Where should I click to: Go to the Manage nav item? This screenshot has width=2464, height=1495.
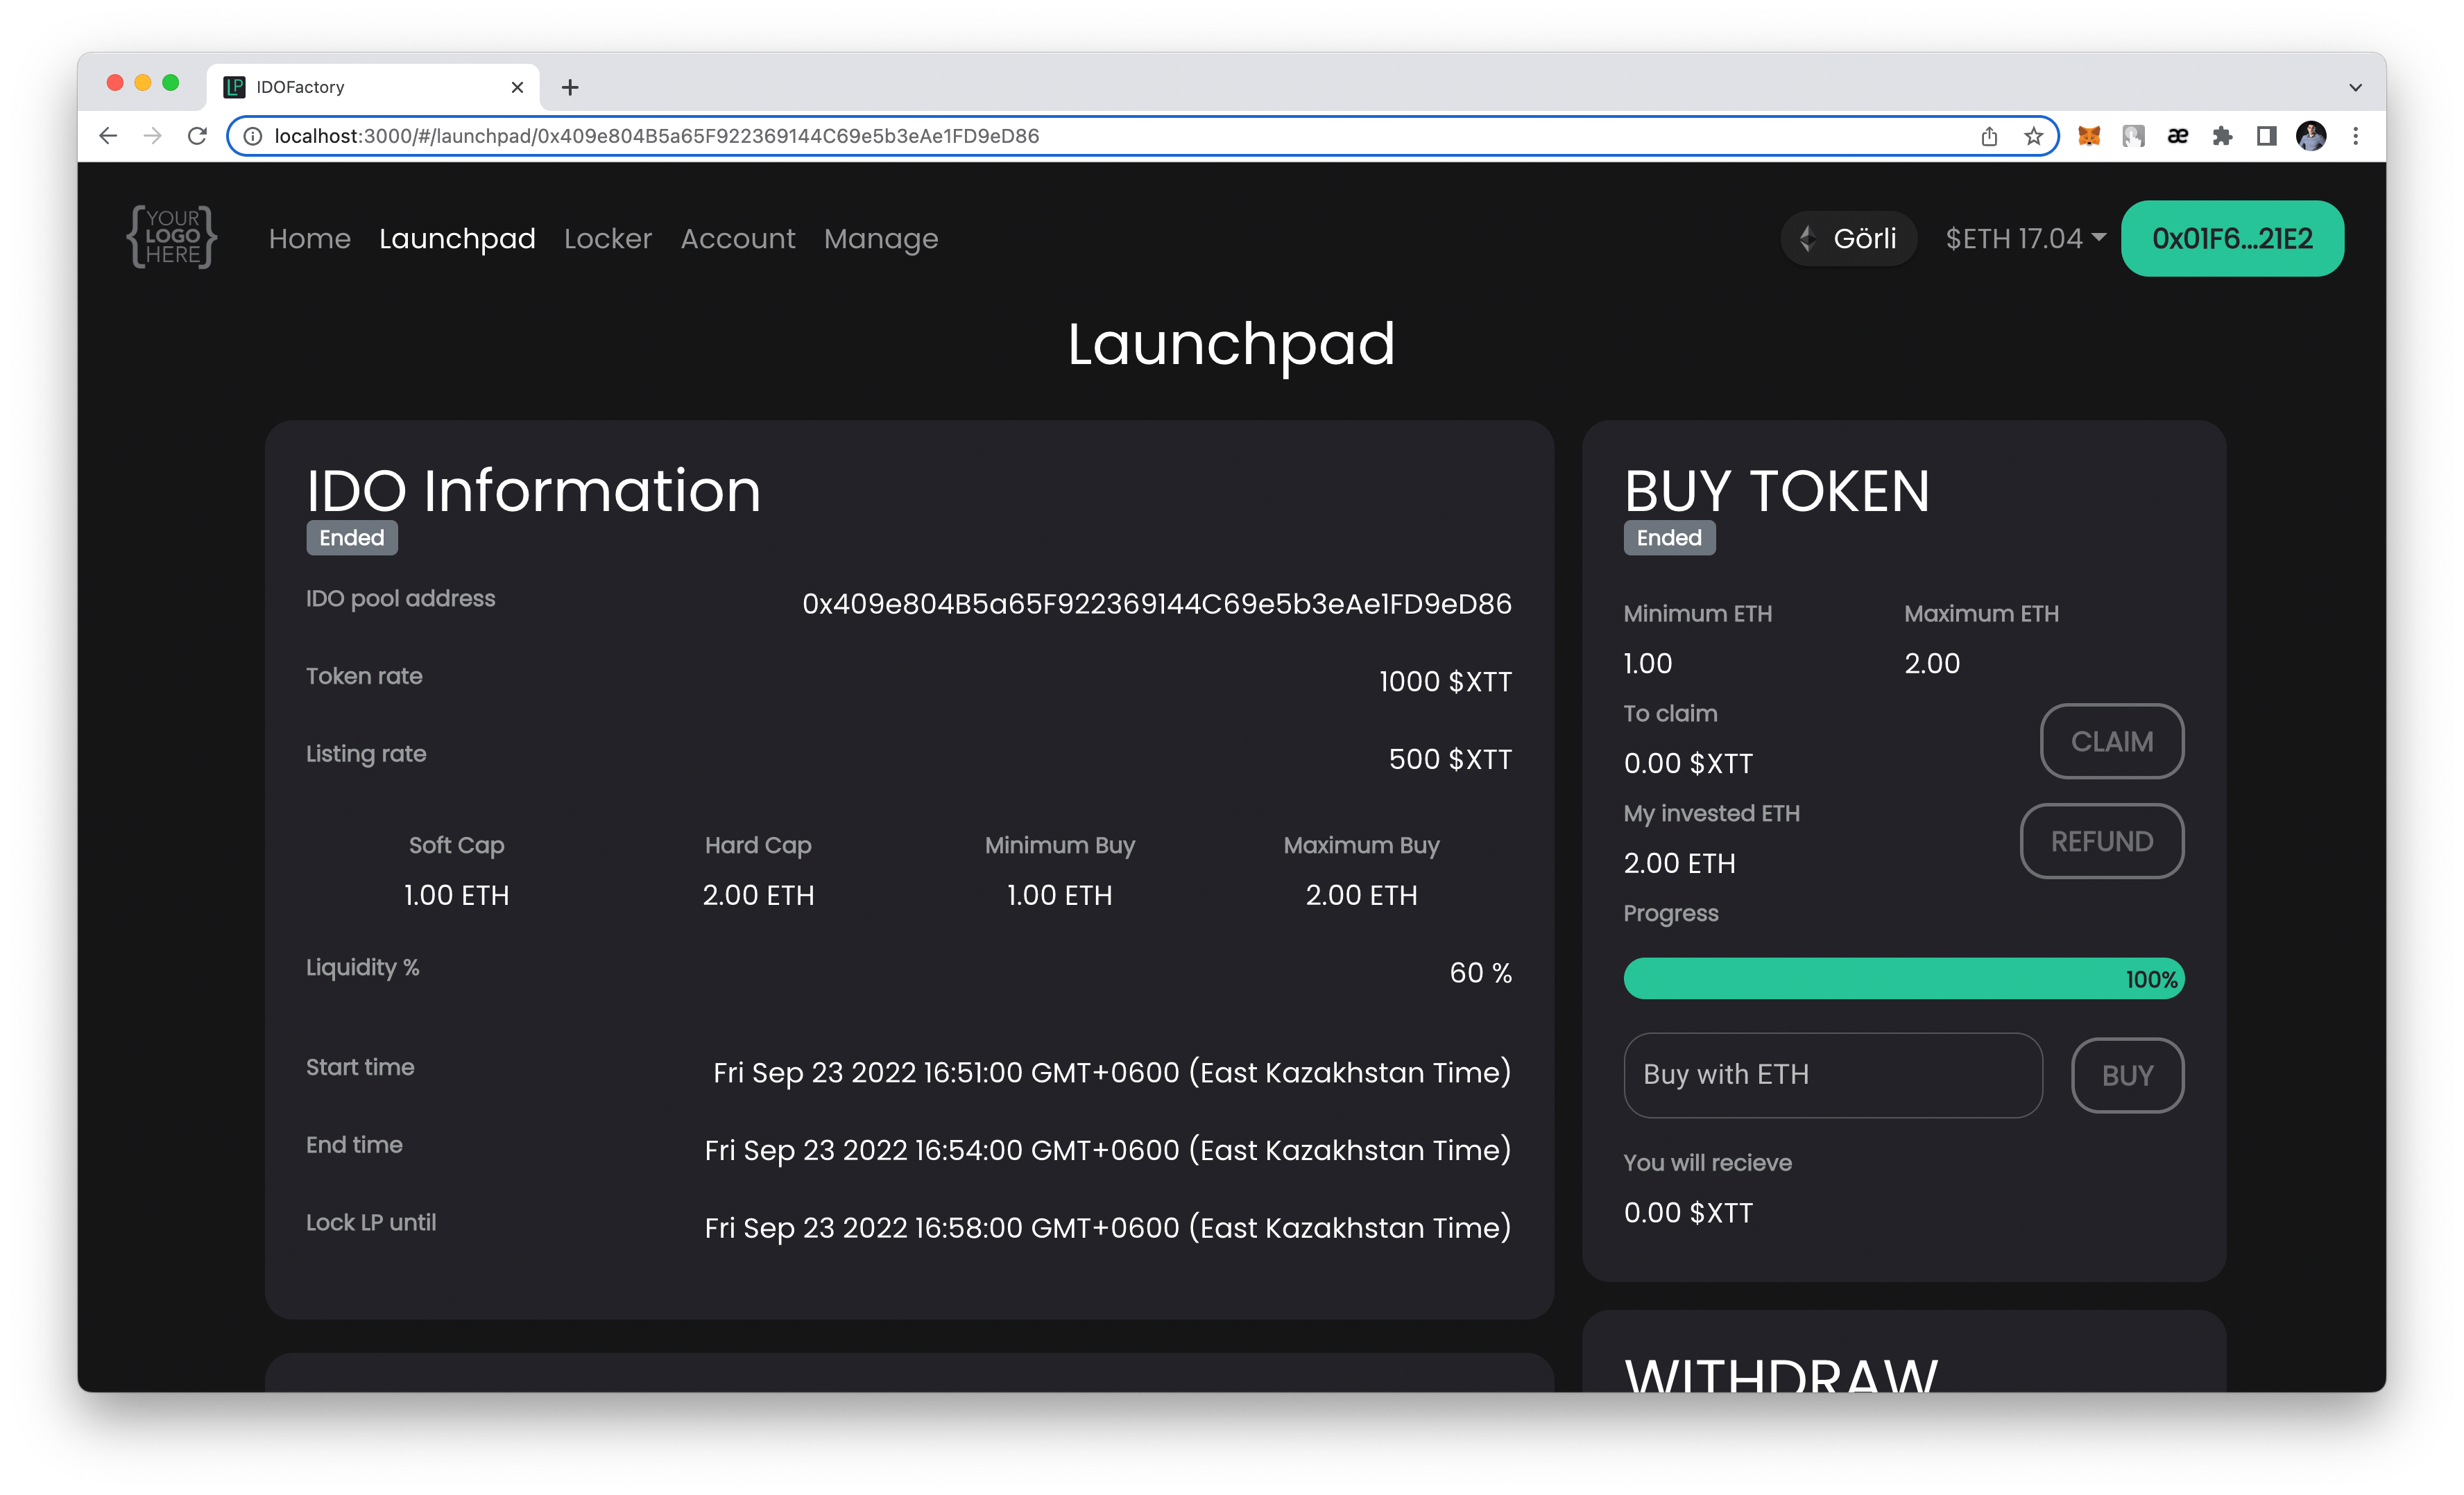(880, 238)
